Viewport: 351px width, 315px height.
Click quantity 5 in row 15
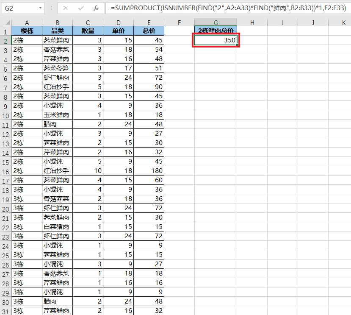pos(88,162)
